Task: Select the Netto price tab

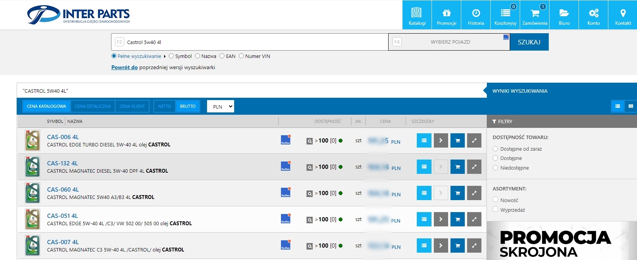Action: point(164,106)
